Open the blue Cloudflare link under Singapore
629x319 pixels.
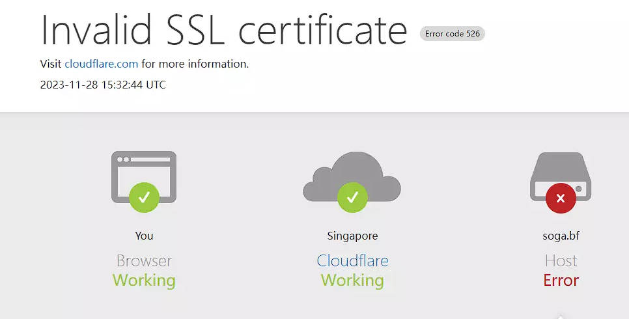(352, 261)
